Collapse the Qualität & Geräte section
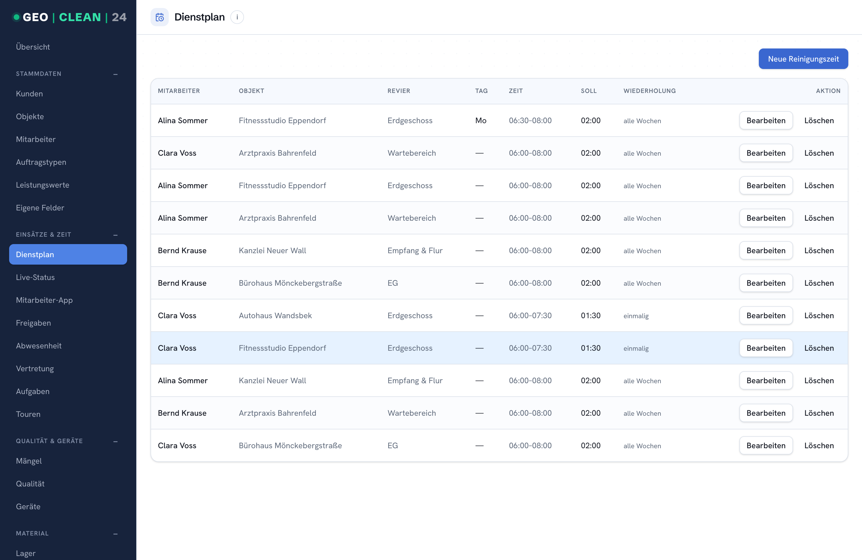 pyautogui.click(x=115, y=441)
